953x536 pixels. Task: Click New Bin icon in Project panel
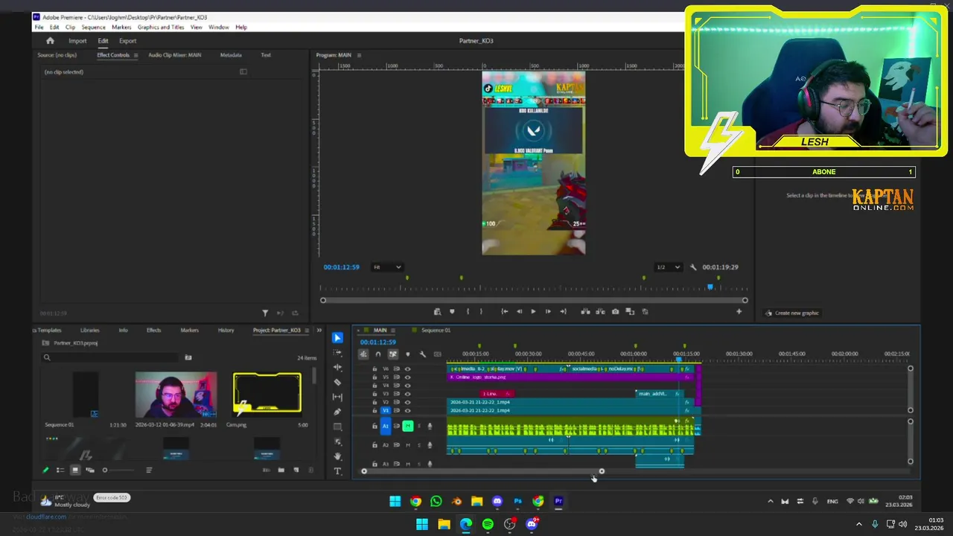[281, 470]
